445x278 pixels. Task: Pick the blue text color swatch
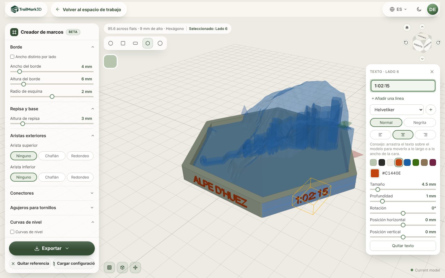407,162
